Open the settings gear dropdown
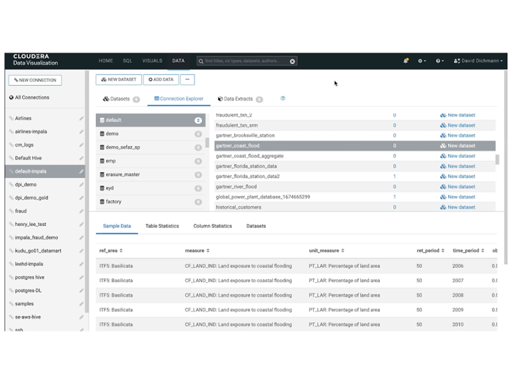This screenshot has height=384, width=512. pyautogui.click(x=421, y=61)
